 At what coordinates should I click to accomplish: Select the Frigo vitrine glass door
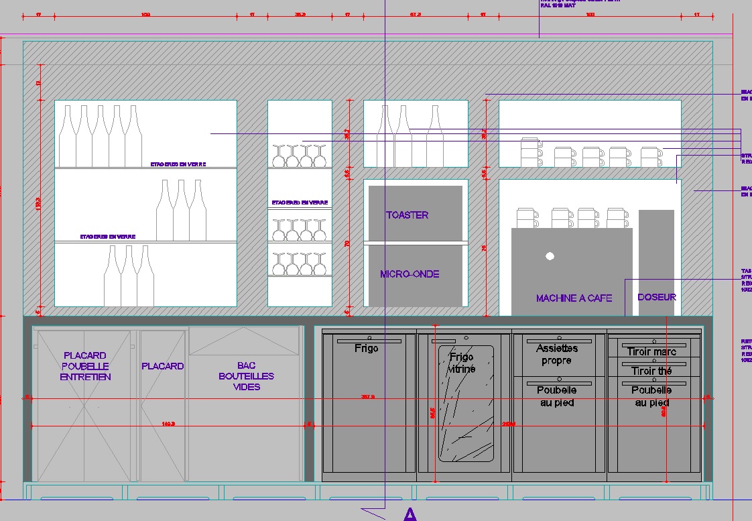pyautogui.click(x=466, y=404)
